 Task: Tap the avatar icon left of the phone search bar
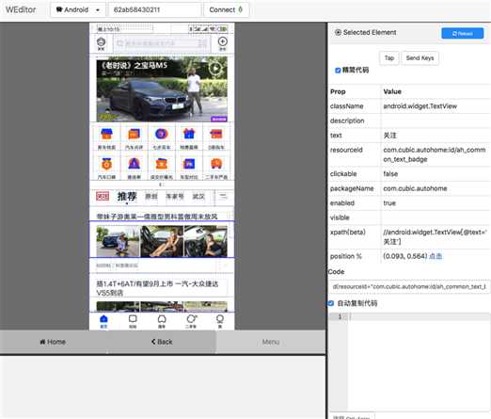pos(101,41)
